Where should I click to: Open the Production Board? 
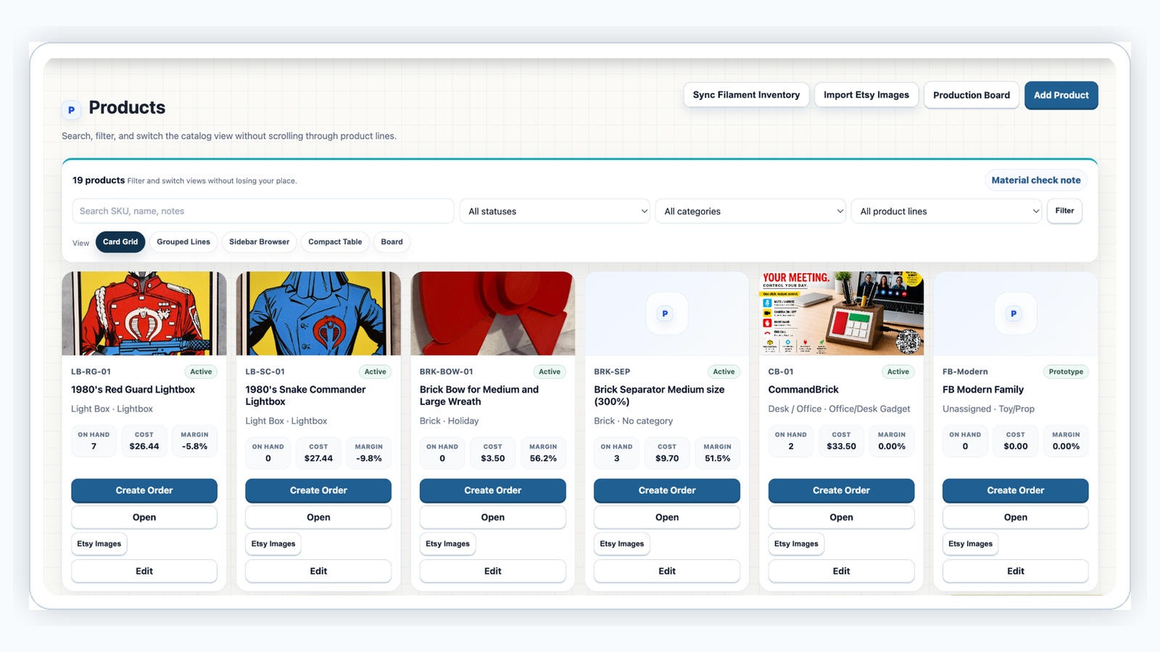click(x=971, y=95)
